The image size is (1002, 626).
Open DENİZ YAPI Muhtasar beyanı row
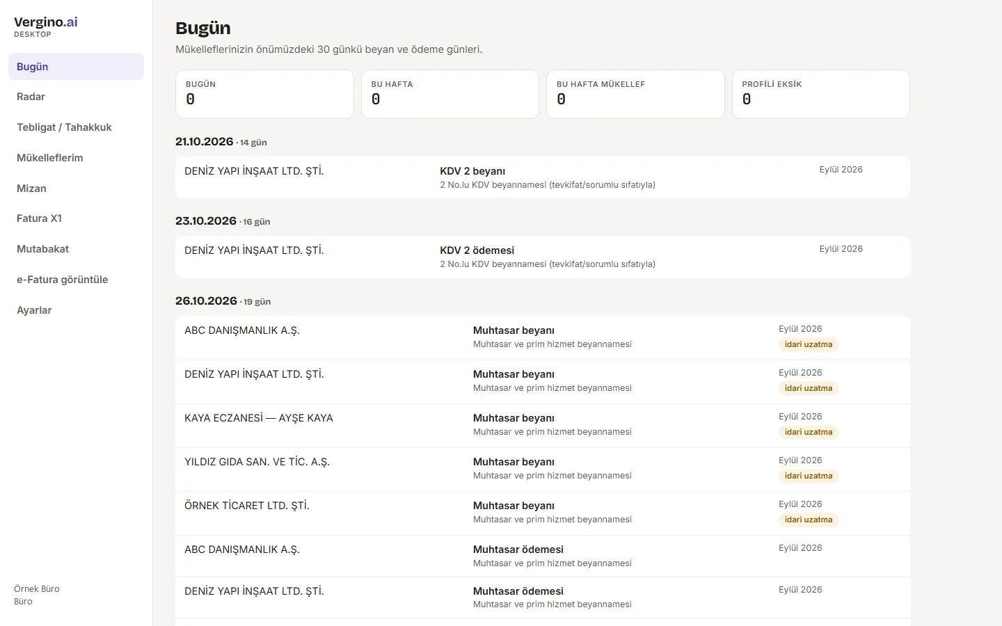click(543, 381)
